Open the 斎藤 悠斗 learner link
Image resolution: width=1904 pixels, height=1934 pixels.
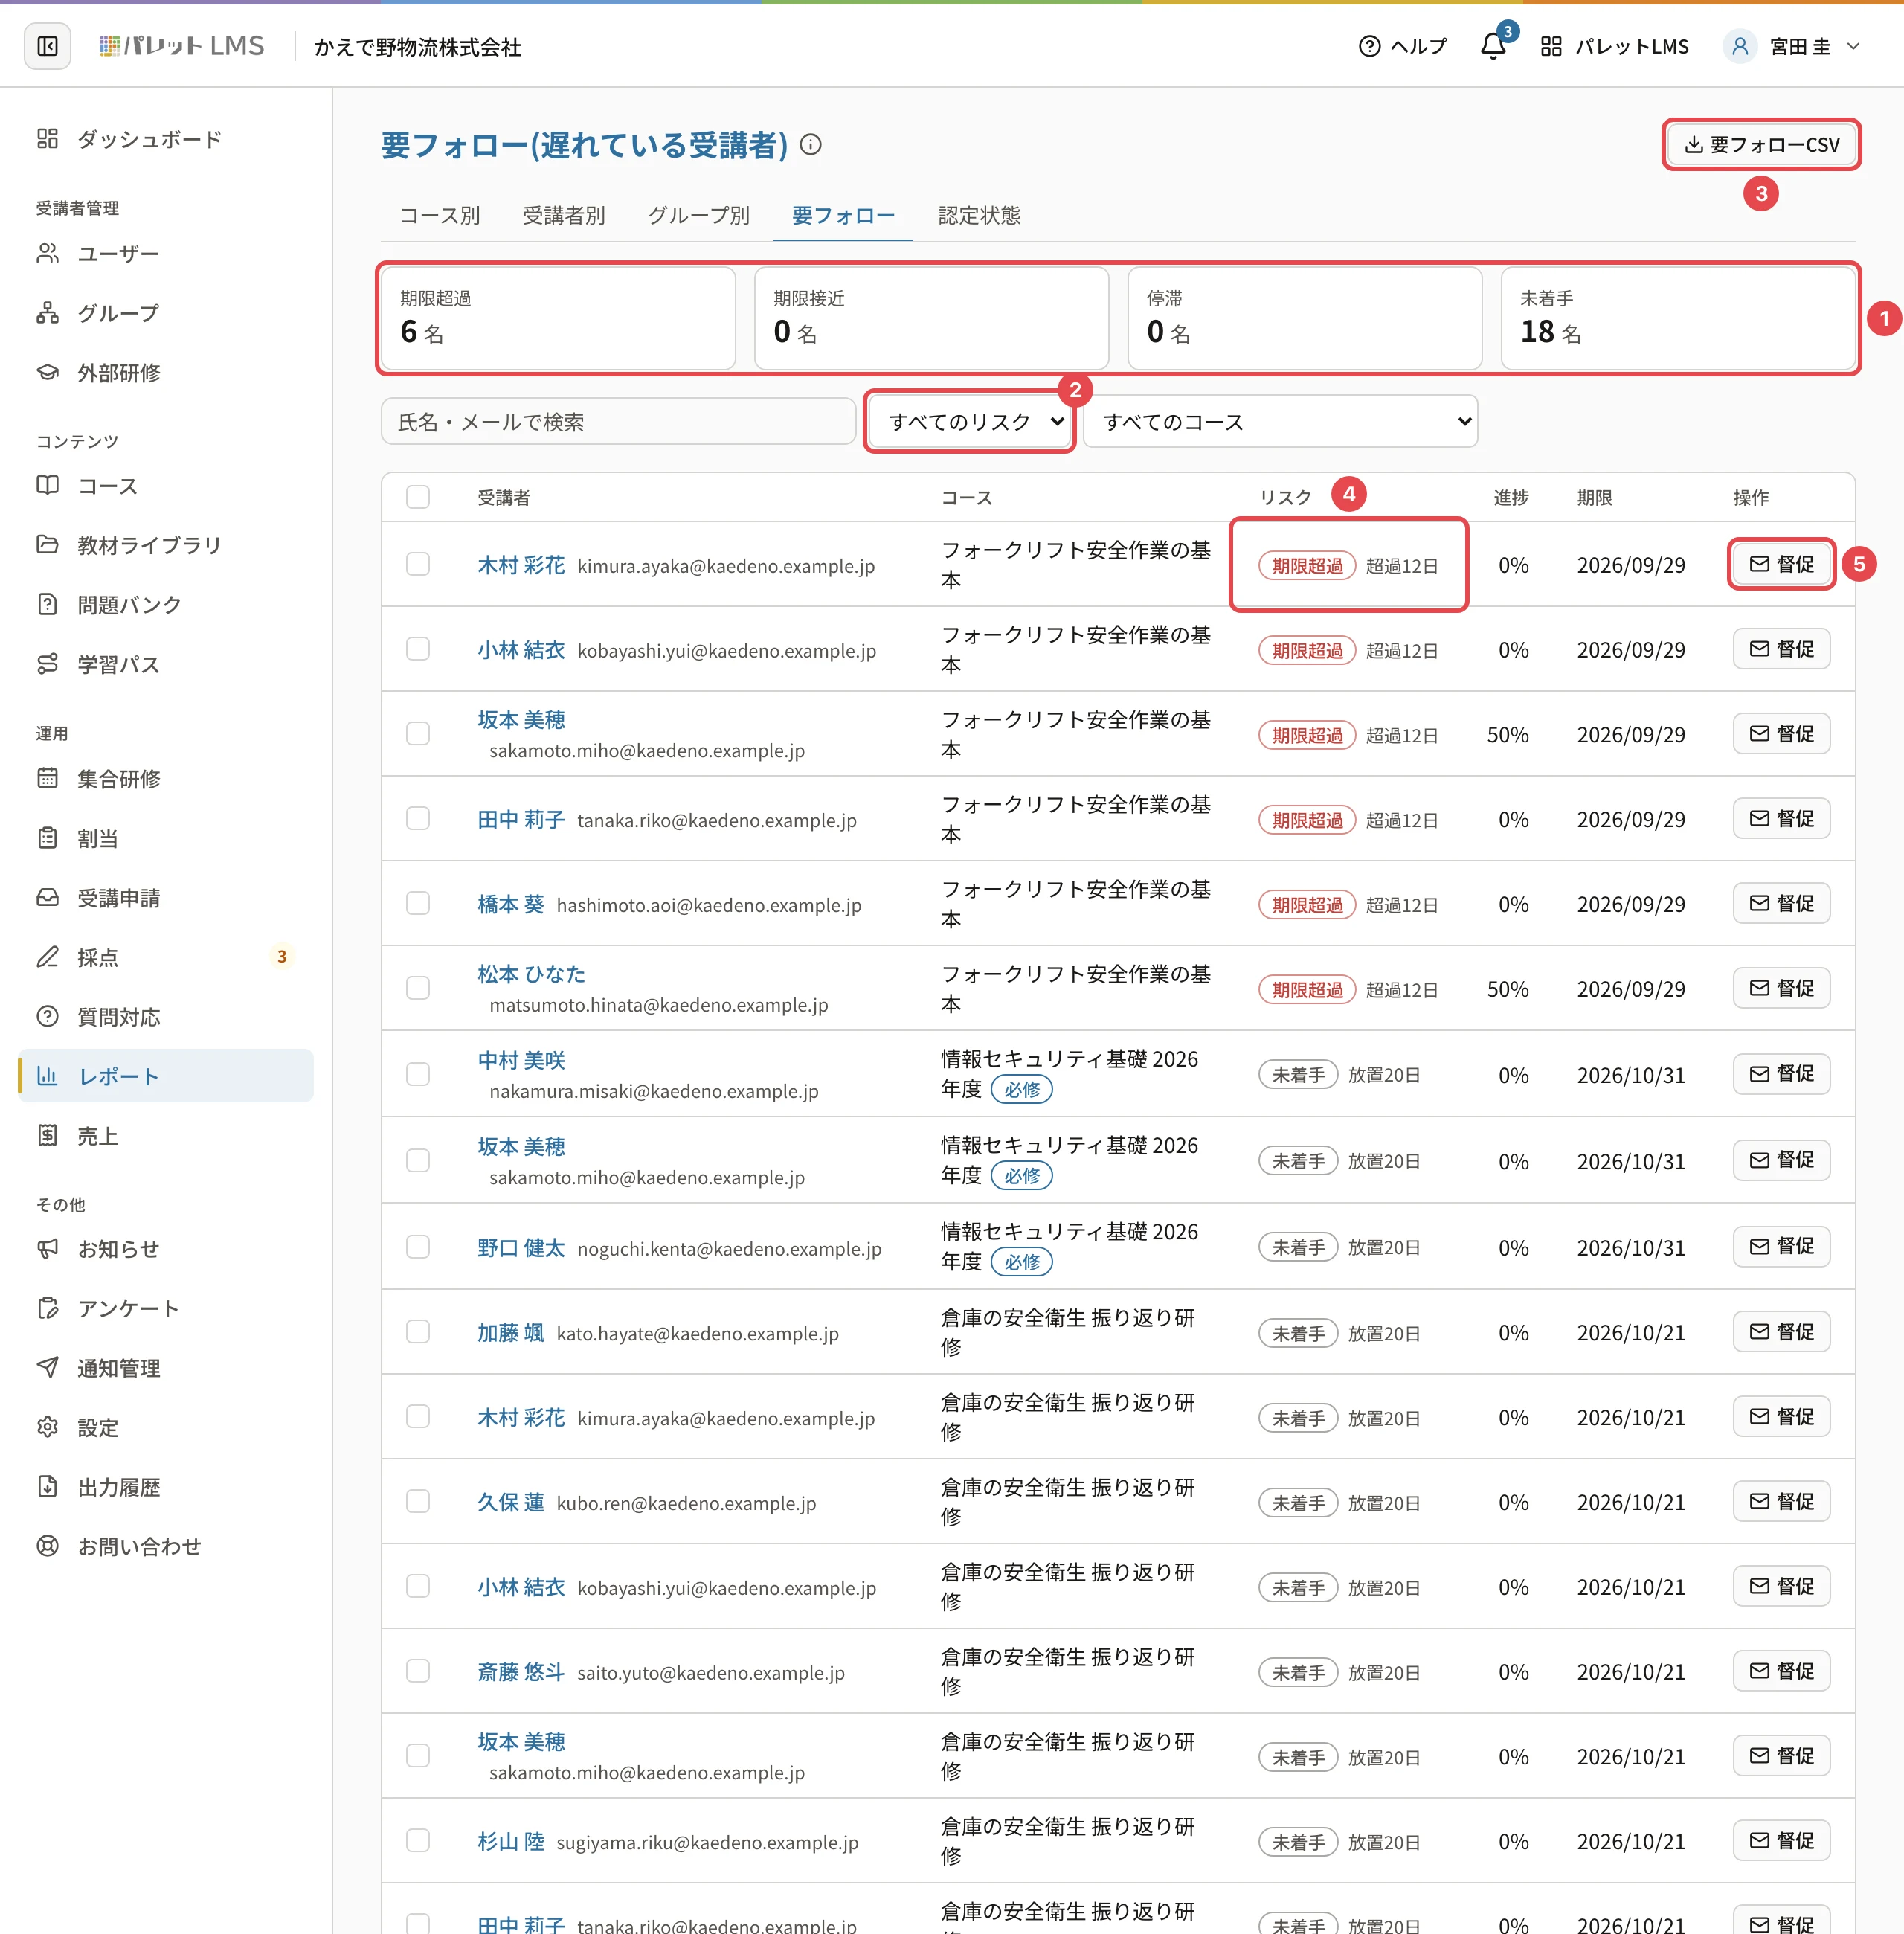click(521, 1672)
